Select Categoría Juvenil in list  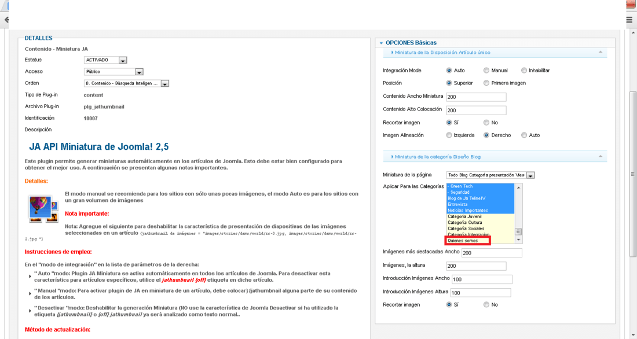tap(480, 216)
